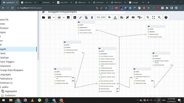Add a note to the diagram

tap(122, 17)
